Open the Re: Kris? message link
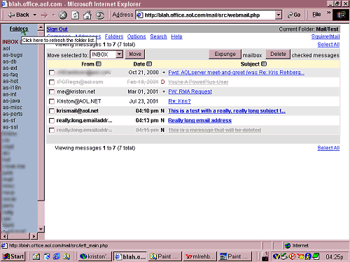The image size is (350, 262). coord(179,101)
